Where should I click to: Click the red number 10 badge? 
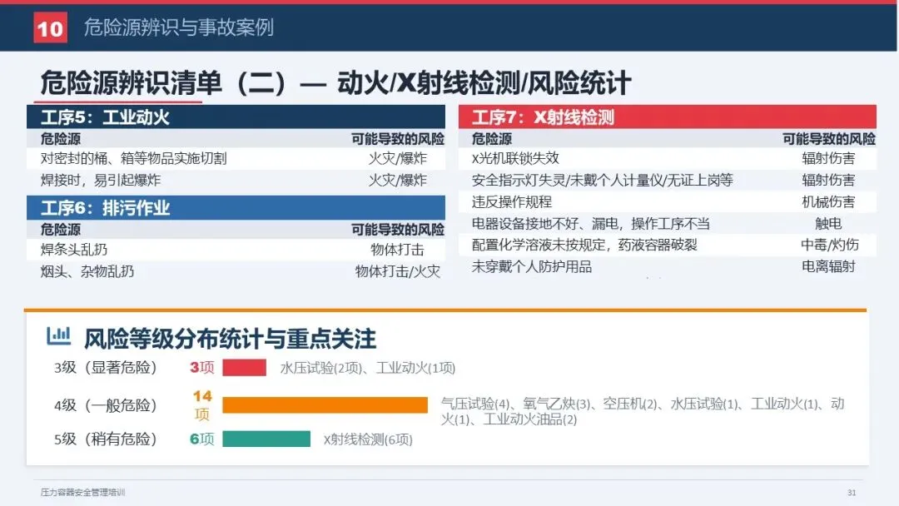[x=51, y=27]
